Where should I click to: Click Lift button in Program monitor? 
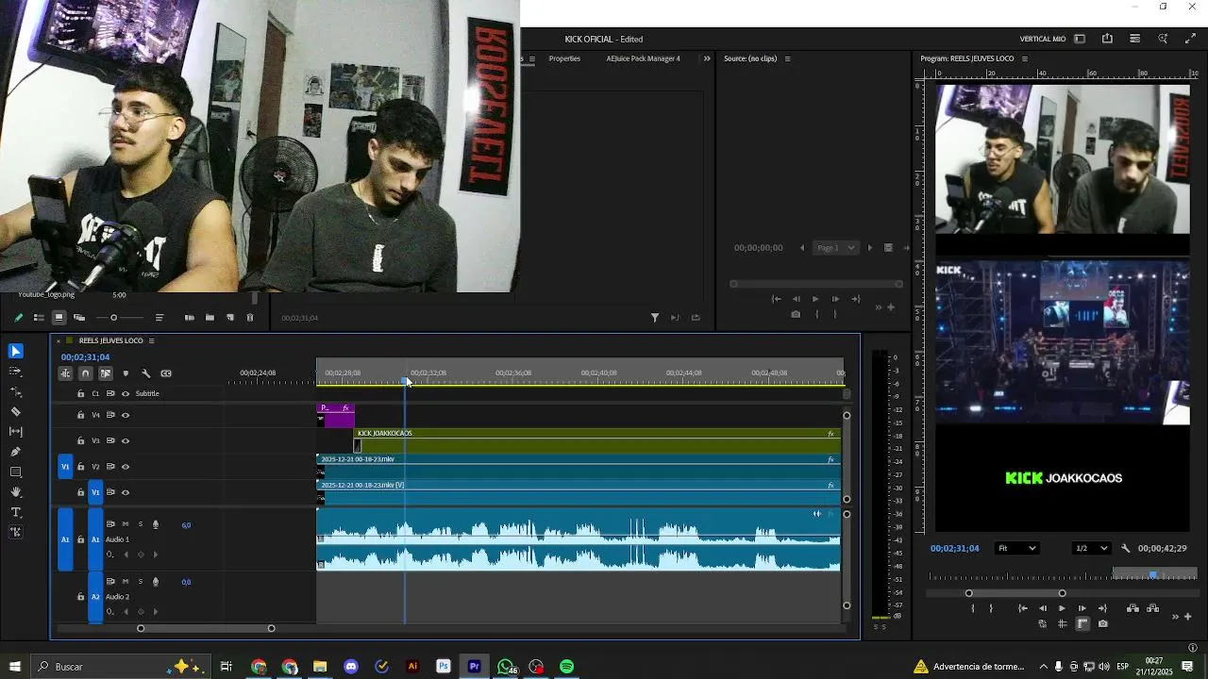[1132, 608]
